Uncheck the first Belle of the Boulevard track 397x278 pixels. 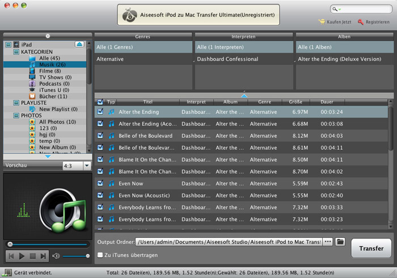100,135
